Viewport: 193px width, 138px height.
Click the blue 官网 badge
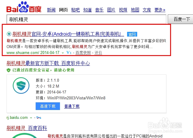click(132, 34)
